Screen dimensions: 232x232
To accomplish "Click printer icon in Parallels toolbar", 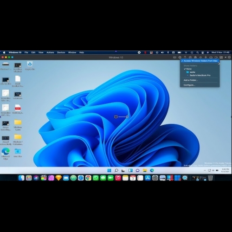I will click(211, 58).
